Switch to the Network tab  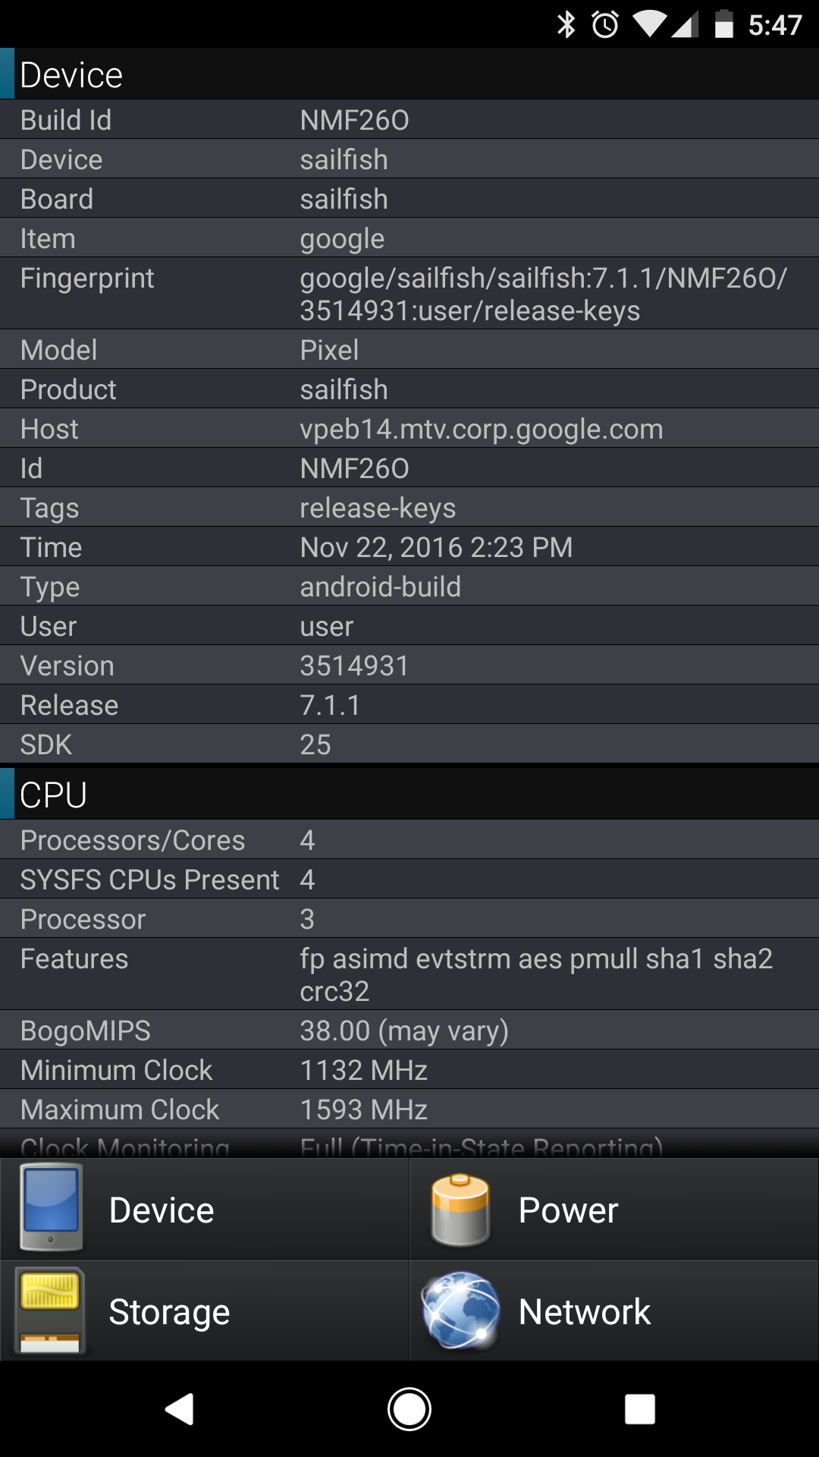point(614,1311)
